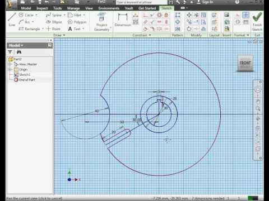Click the keyword search field
This screenshot has height=201, width=269.
tap(141, 2)
